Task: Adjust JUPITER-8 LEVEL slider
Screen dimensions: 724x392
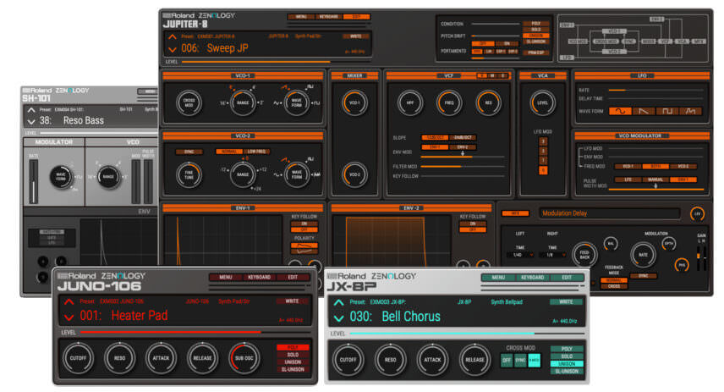Action: coord(276,61)
